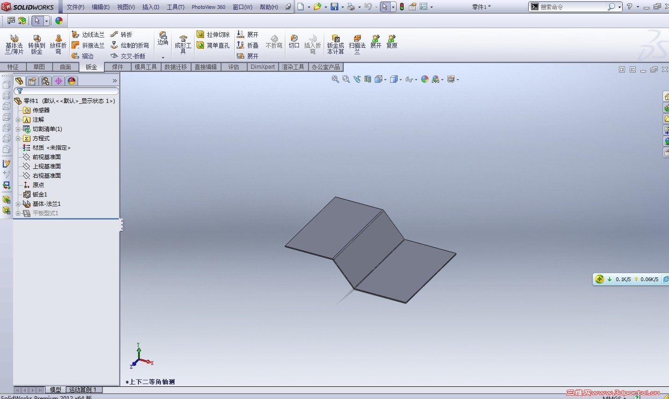Switch to the 评估 evaluate tab
This screenshot has height=399, width=669.
(x=234, y=67)
